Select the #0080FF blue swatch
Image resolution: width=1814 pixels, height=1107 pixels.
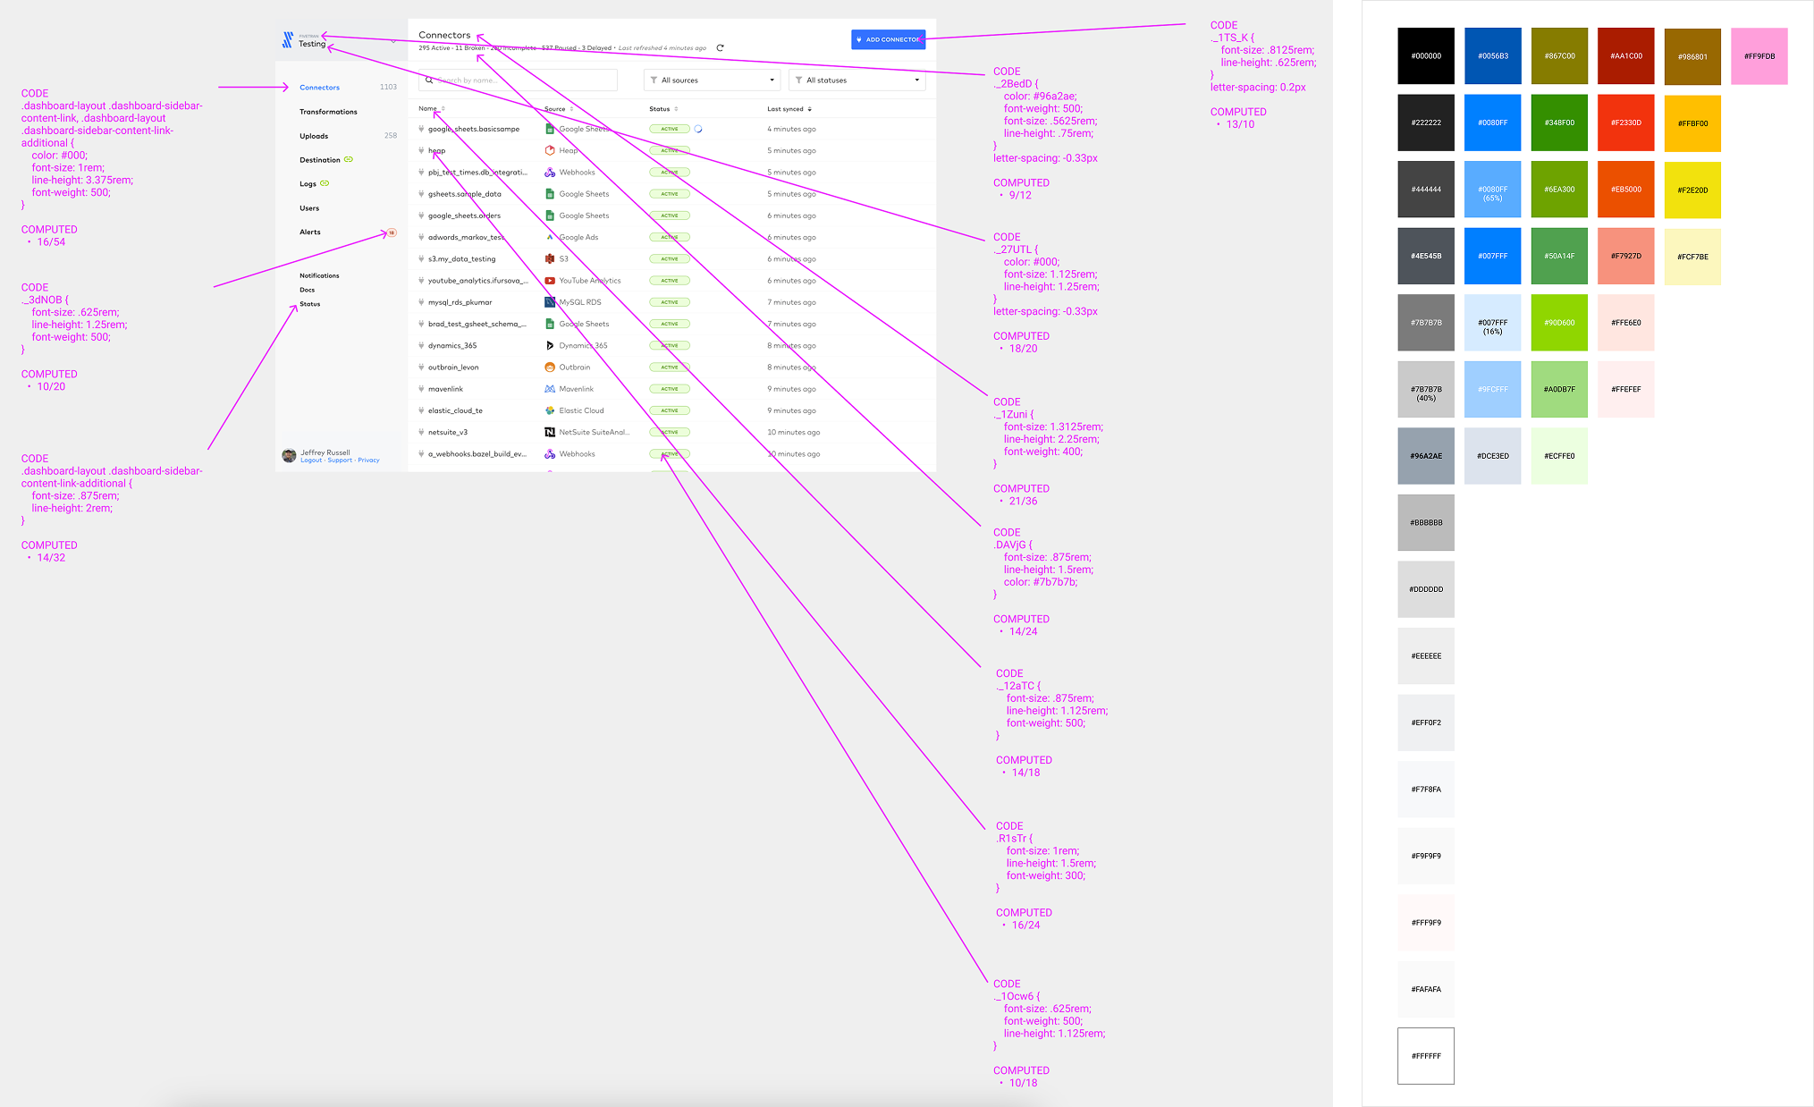(1492, 123)
